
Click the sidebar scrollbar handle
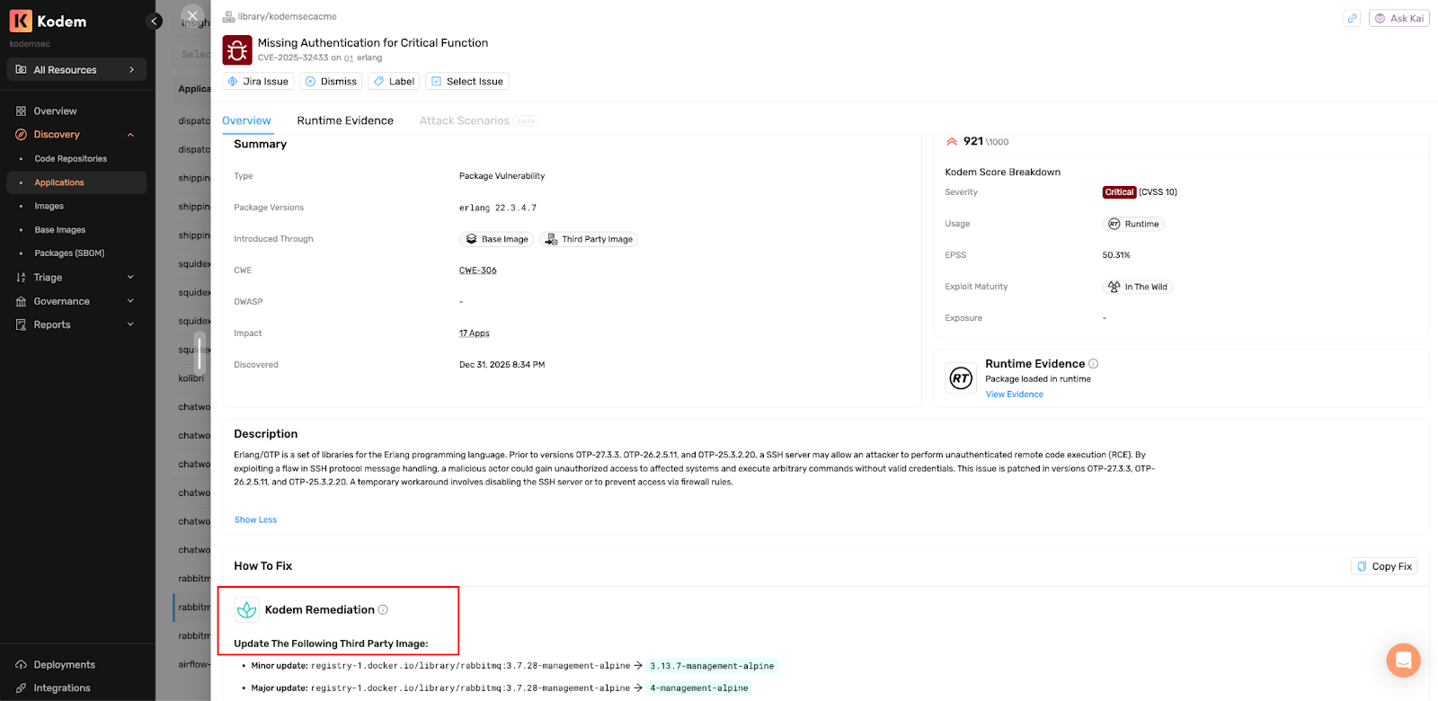pos(200,352)
